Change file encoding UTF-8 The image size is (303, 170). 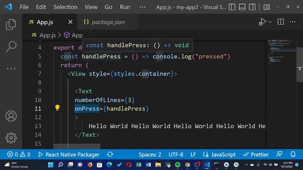(176, 154)
